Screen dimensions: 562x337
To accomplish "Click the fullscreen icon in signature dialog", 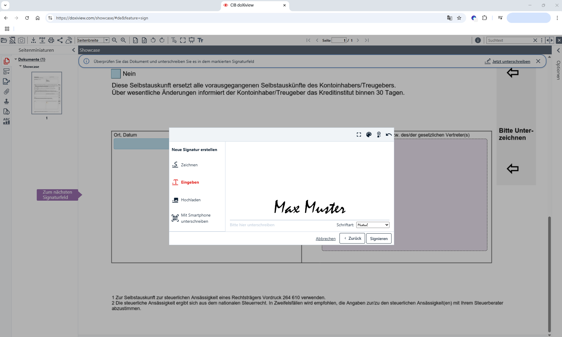I will 359,135.
